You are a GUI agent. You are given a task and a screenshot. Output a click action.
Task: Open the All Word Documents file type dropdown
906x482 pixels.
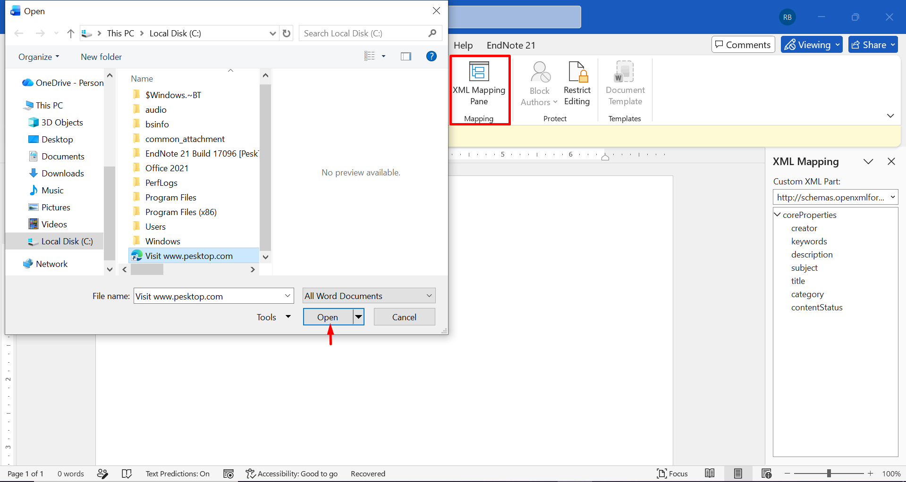click(368, 296)
